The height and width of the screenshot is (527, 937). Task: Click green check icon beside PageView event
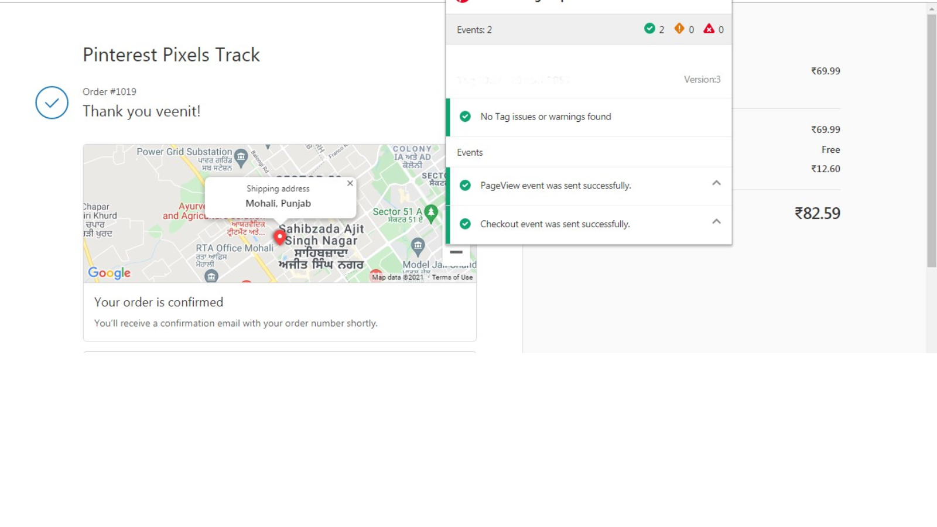click(465, 186)
